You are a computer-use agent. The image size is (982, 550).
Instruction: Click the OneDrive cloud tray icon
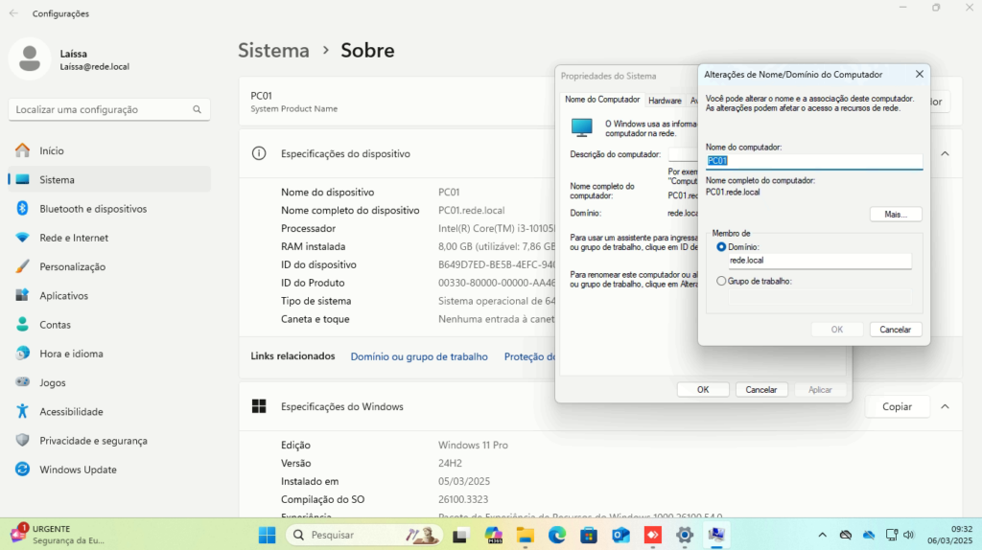(869, 535)
